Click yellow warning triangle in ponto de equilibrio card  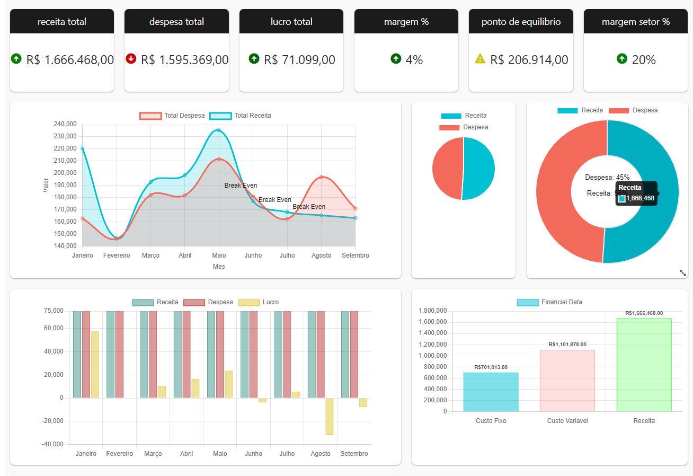click(480, 58)
